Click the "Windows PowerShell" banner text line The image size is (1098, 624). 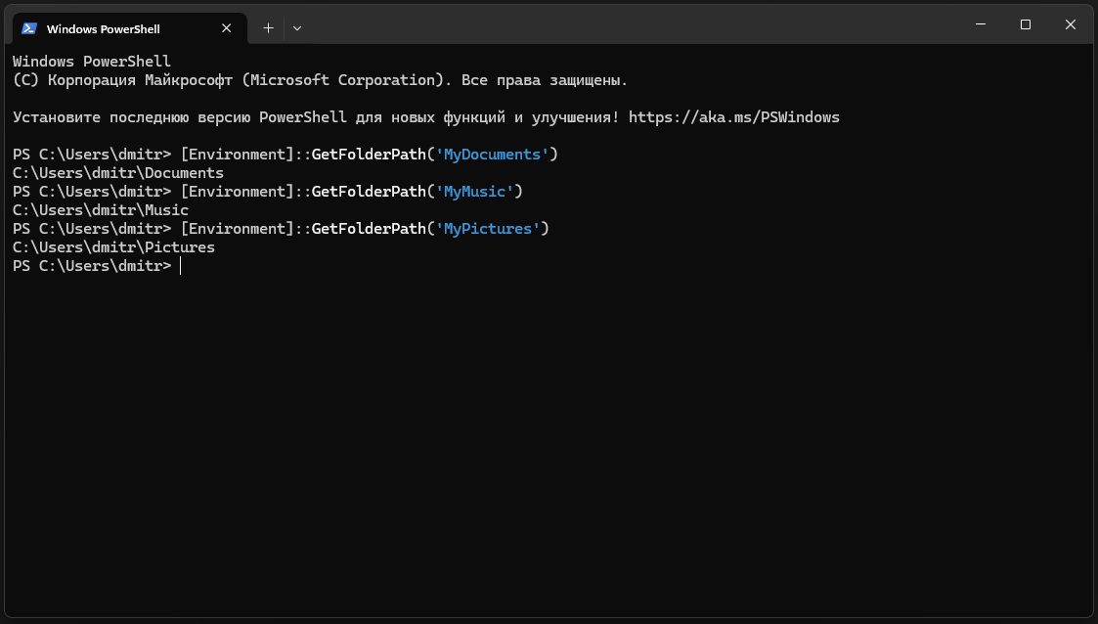click(92, 62)
